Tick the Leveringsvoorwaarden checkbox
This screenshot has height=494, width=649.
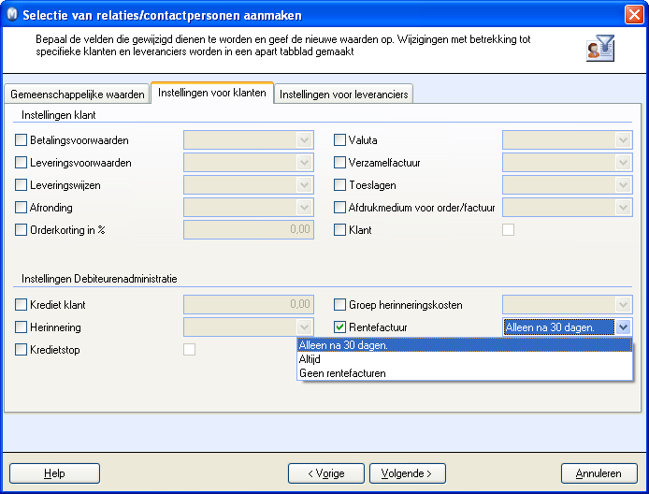(x=21, y=162)
